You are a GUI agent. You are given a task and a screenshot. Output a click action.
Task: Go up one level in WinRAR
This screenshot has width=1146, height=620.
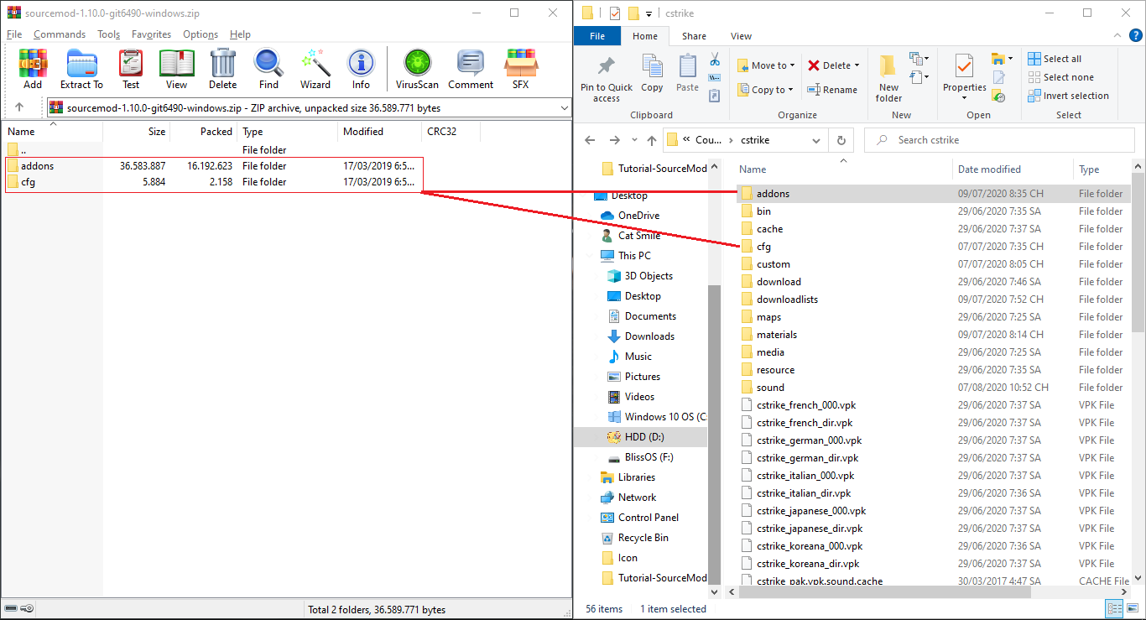(19, 107)
